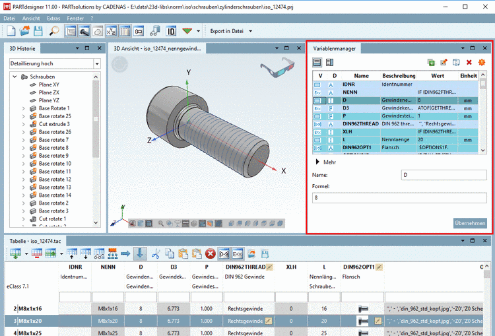
Task: Click the new document icon in main toolbar
Action: coord(11,31)
